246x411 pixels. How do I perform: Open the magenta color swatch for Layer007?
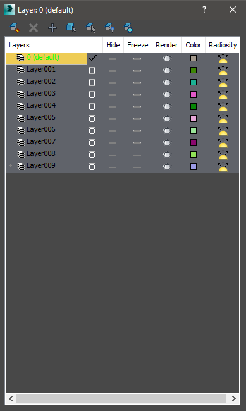[x=194, y=142]
